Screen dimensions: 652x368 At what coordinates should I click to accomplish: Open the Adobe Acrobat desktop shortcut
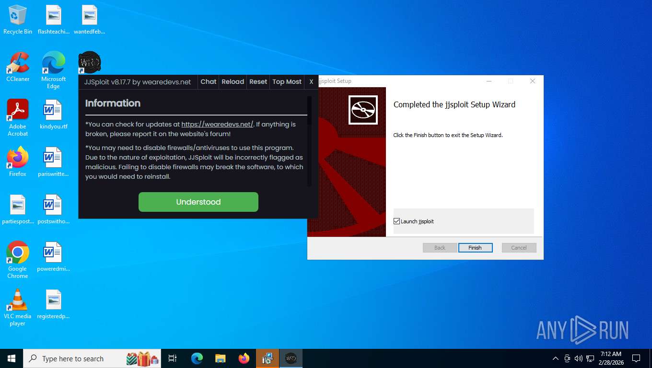tap(18, 118)
